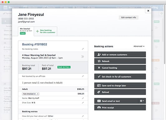Open New booking for this customer tab

pyautogui.click(x=46, y=31)
